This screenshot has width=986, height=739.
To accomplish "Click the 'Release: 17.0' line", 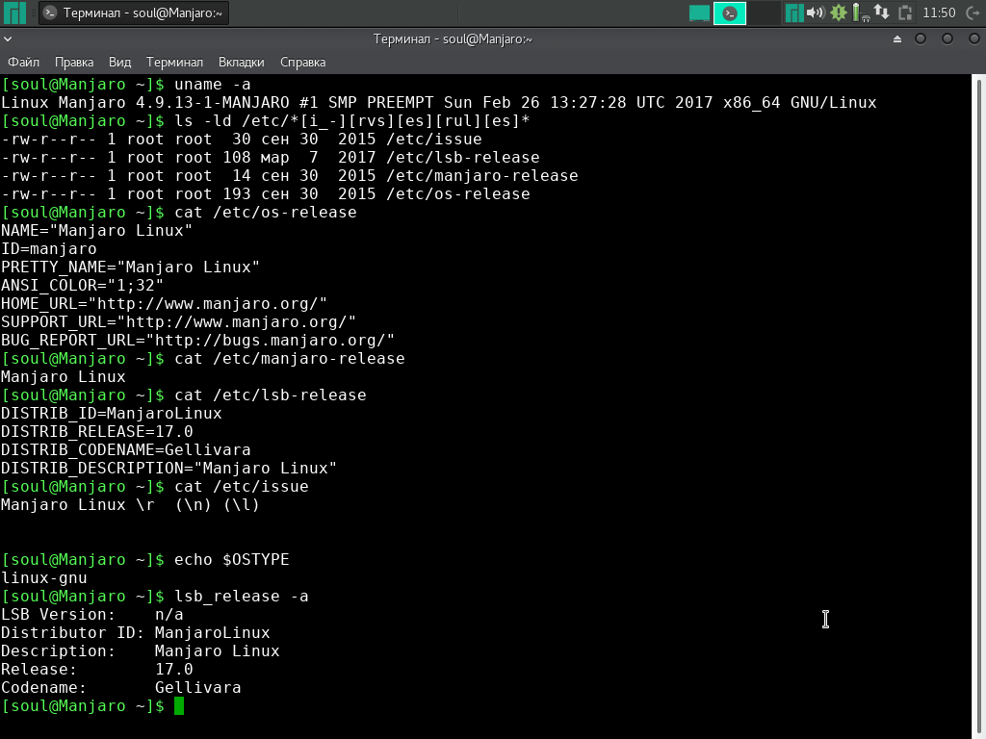I will 97,670.
